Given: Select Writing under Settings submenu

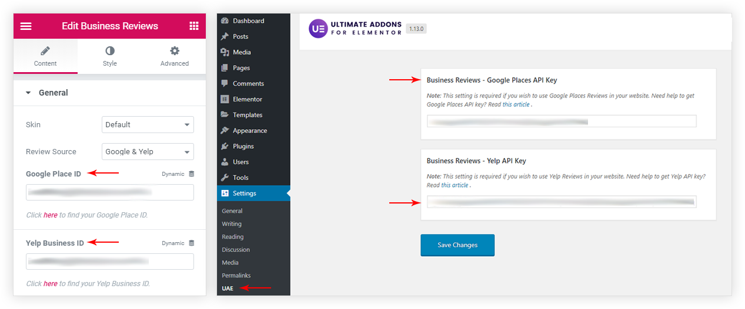Looking at the screenshot, I should [232, 224].
